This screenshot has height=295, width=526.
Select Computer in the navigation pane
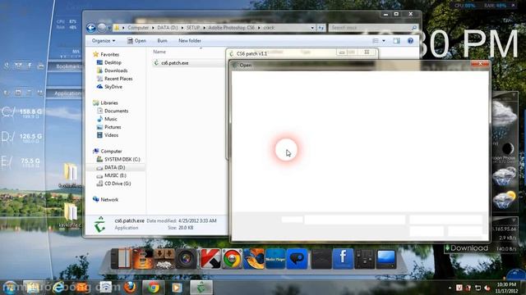[x=111, y=151]
